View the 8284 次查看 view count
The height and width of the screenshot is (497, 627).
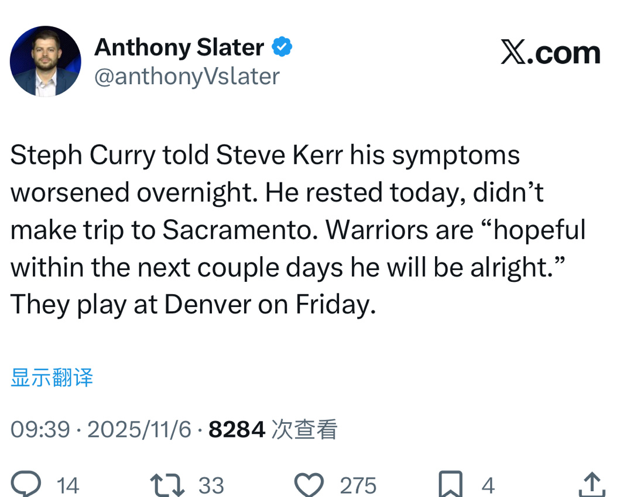273,430
